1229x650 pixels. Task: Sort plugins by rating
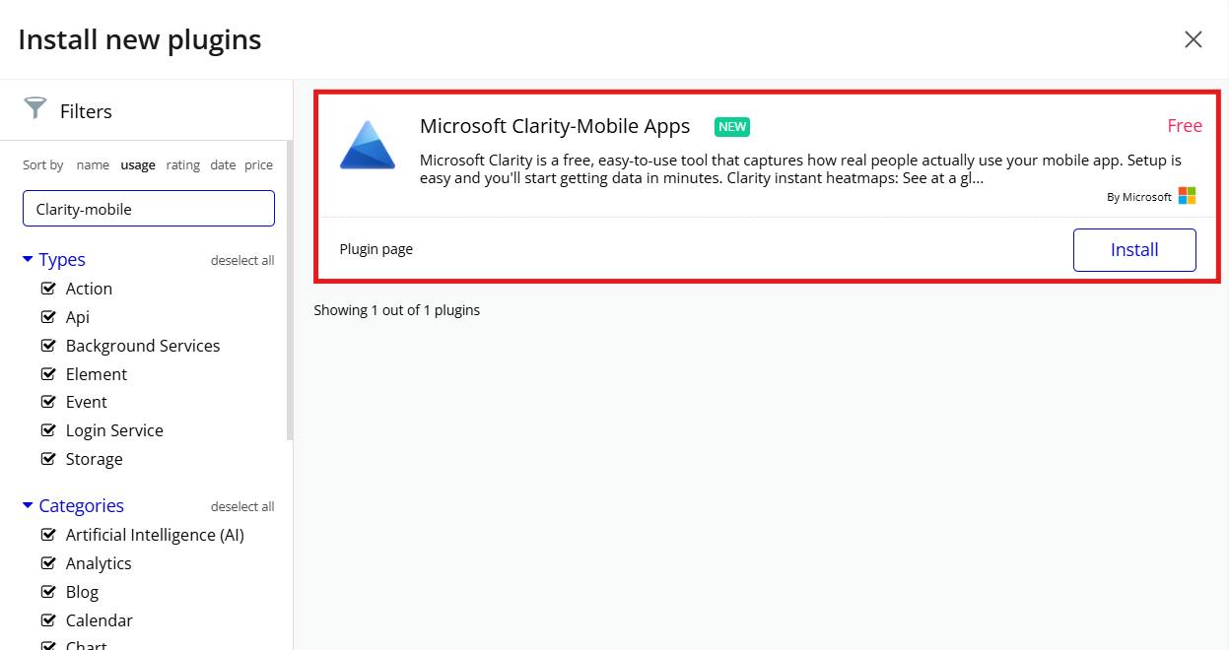point(182,164)
